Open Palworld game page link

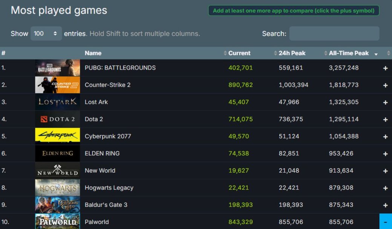(x=97, y=222)
